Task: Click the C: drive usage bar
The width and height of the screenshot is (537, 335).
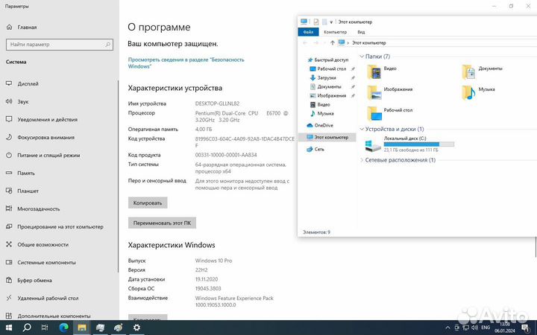Action: tap(419, 144)
